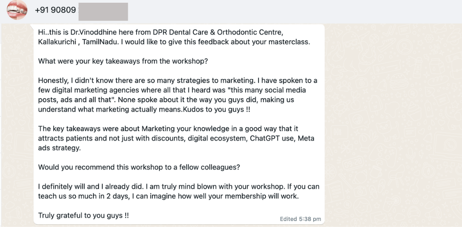Open the contact's profile picture
Image resolution: width=462 pixels, height=227 pixels.
point(17,10)
